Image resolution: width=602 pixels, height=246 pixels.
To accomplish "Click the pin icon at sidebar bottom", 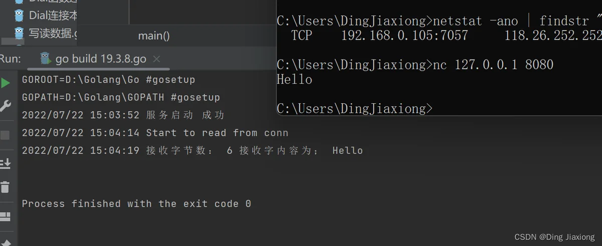I will pos(5,242).
